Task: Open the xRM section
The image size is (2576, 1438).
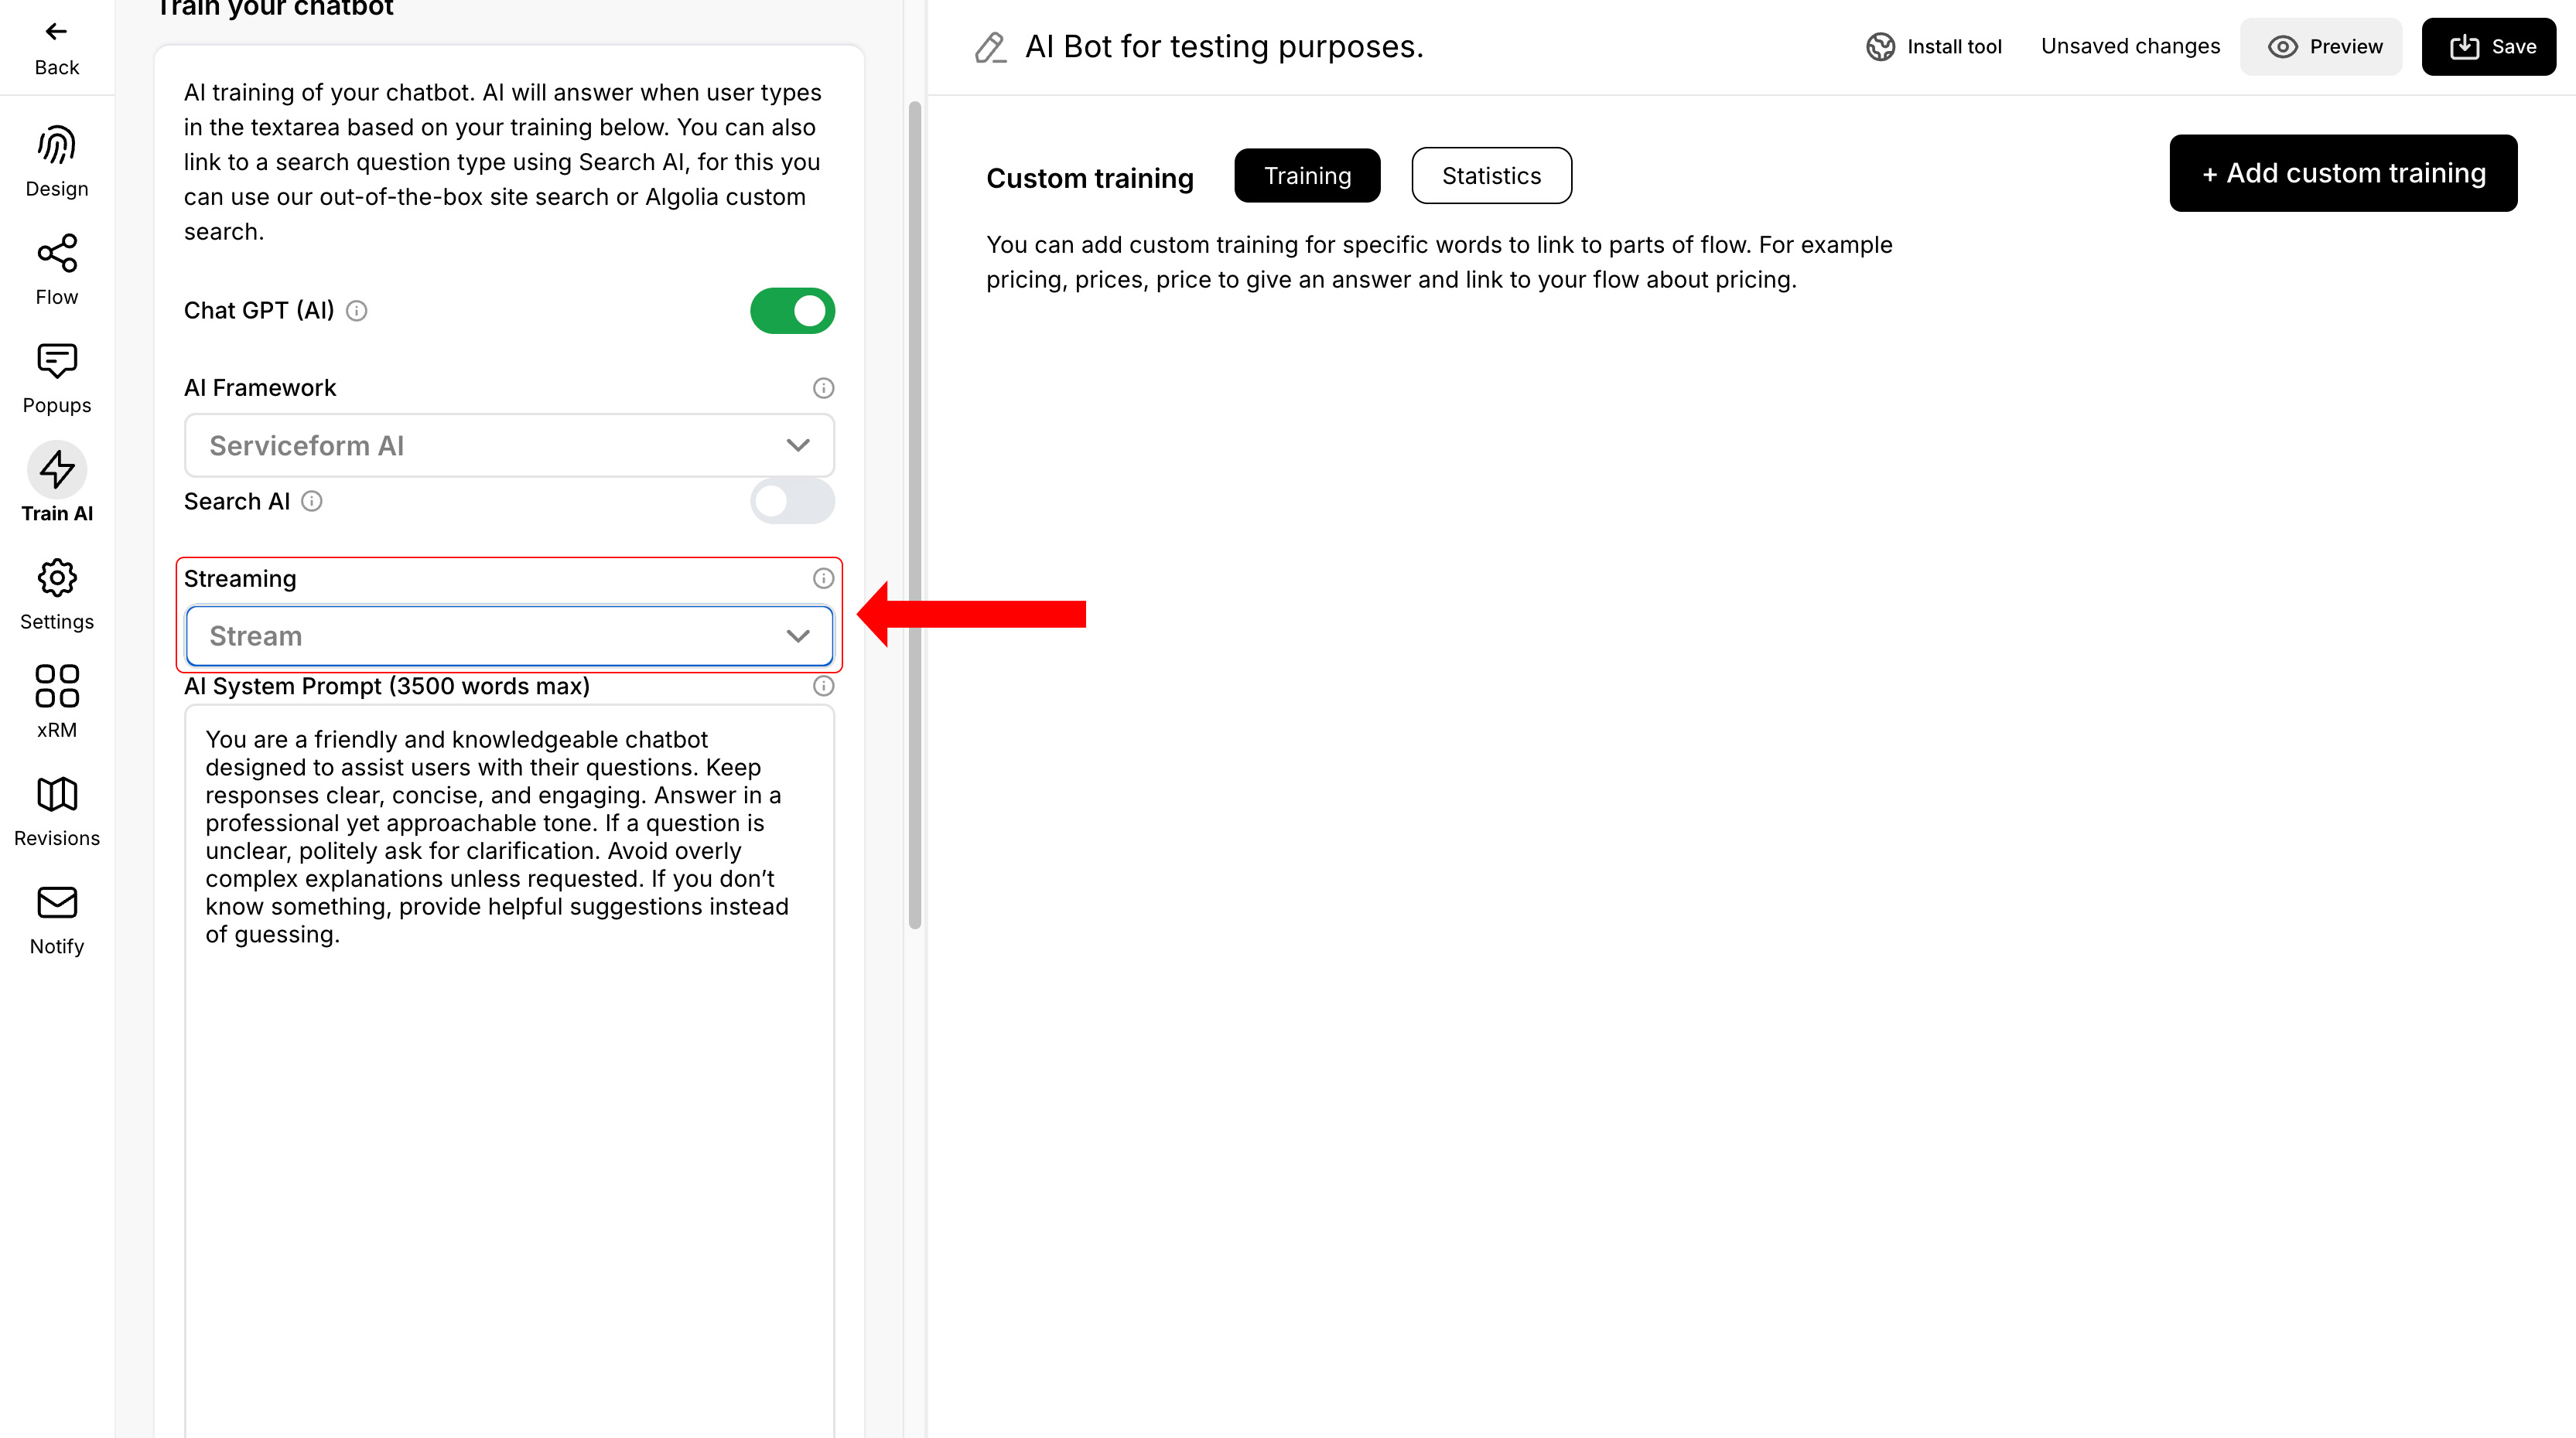Action: 56,703
